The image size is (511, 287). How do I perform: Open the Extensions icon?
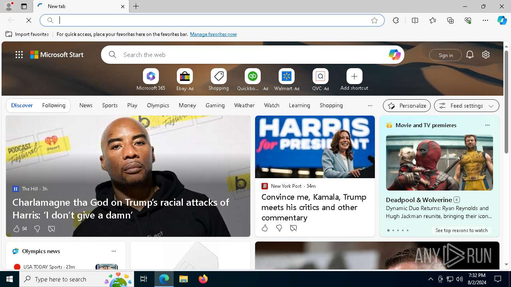click(x=396, y=20)
